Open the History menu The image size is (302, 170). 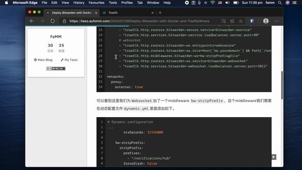click(79, 3)
